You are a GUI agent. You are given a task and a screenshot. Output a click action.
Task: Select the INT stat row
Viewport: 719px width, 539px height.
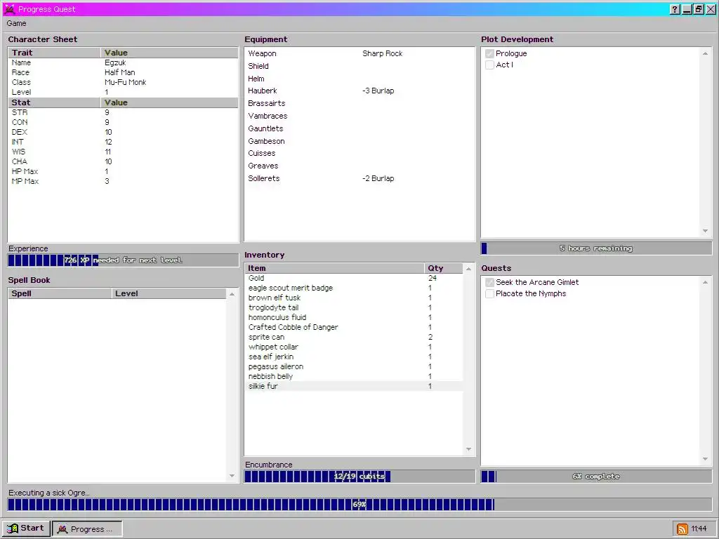(x=124, y=142)
